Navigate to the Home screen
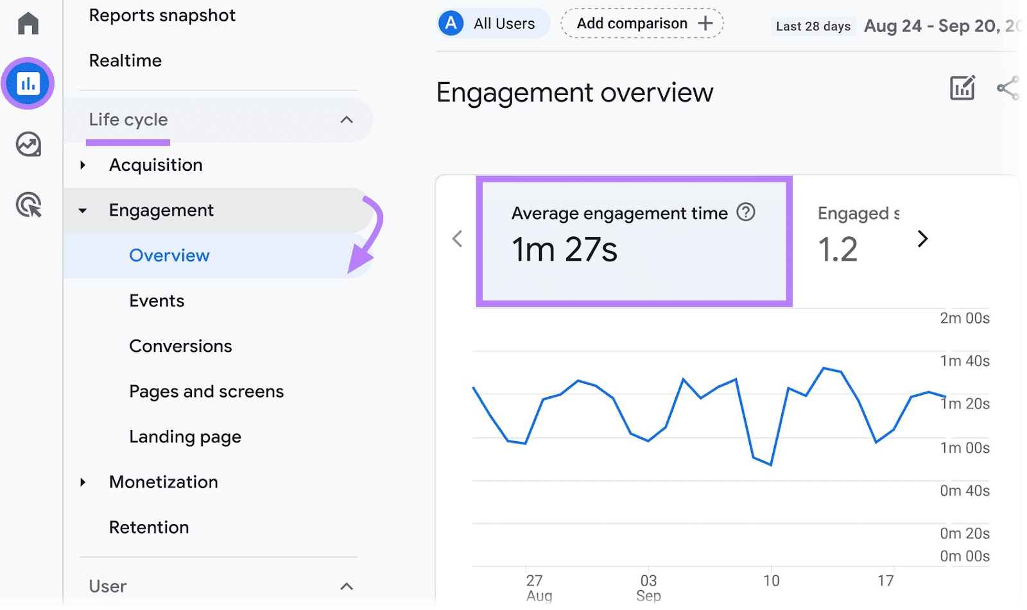Screen dimensions: 1027x610 pos(28,23)
